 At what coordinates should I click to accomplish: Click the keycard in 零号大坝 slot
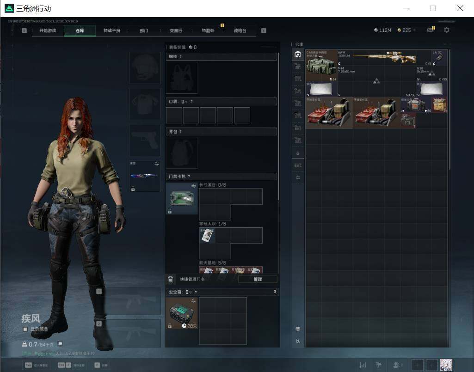[x=207, y=235]
